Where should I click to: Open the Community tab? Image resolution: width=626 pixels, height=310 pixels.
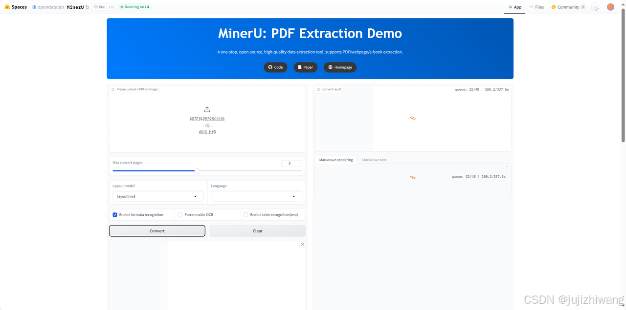[568, 7]
